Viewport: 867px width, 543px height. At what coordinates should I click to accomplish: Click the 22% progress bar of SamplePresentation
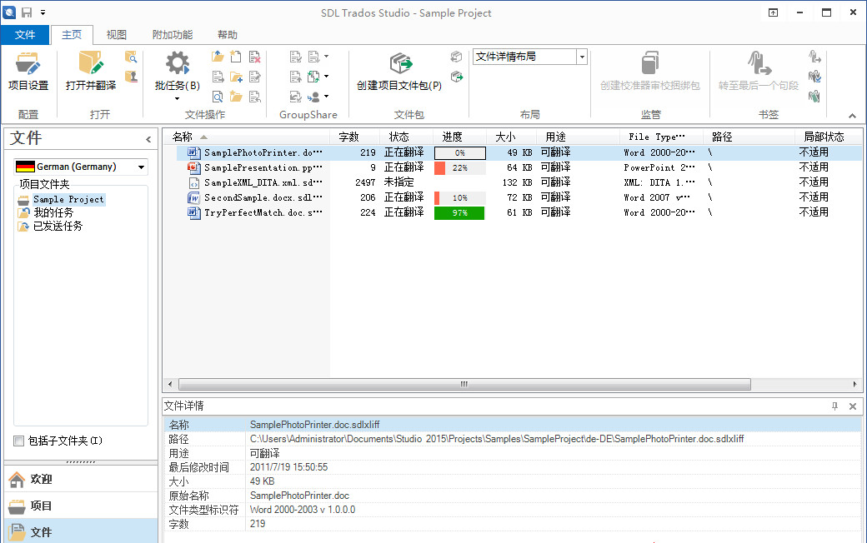click(x=459, y=168)
